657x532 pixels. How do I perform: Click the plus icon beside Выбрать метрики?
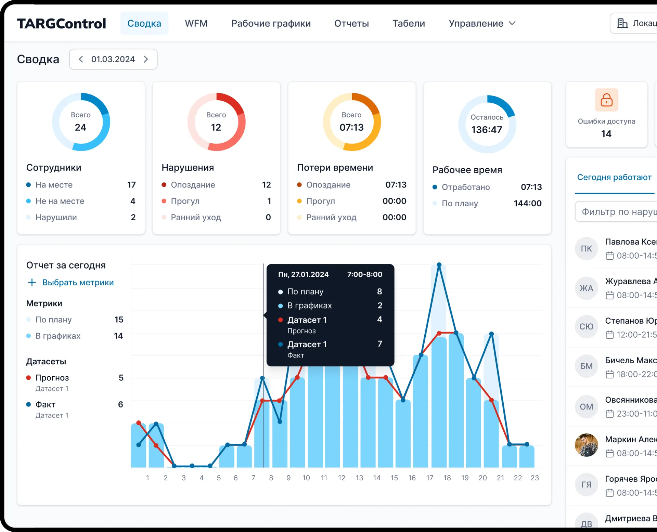pyautogui.click(x=31, y=282)
